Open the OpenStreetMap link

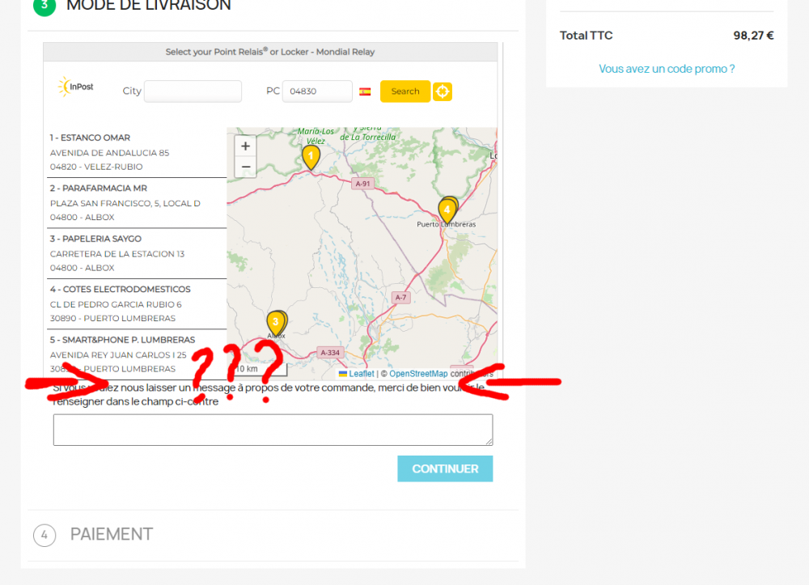coord(418,374)
